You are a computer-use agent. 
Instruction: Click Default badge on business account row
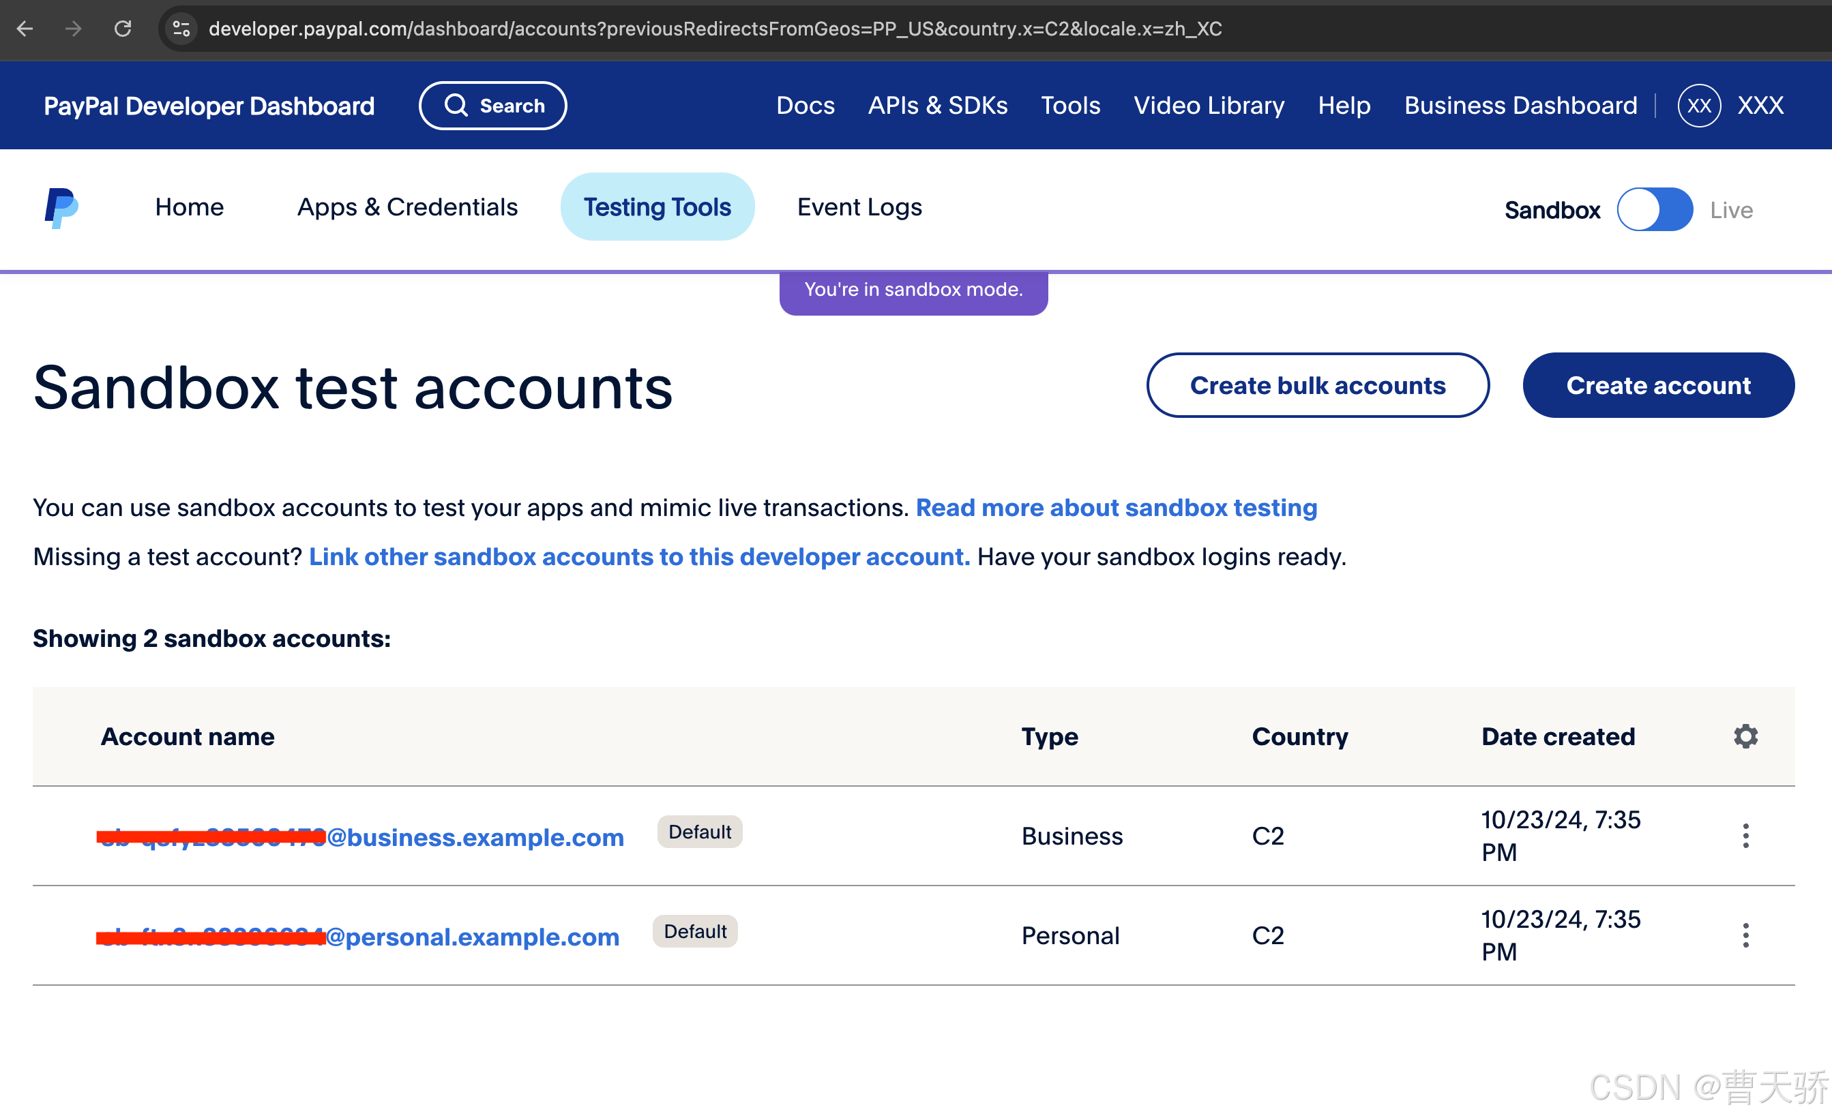pos(700,832)
